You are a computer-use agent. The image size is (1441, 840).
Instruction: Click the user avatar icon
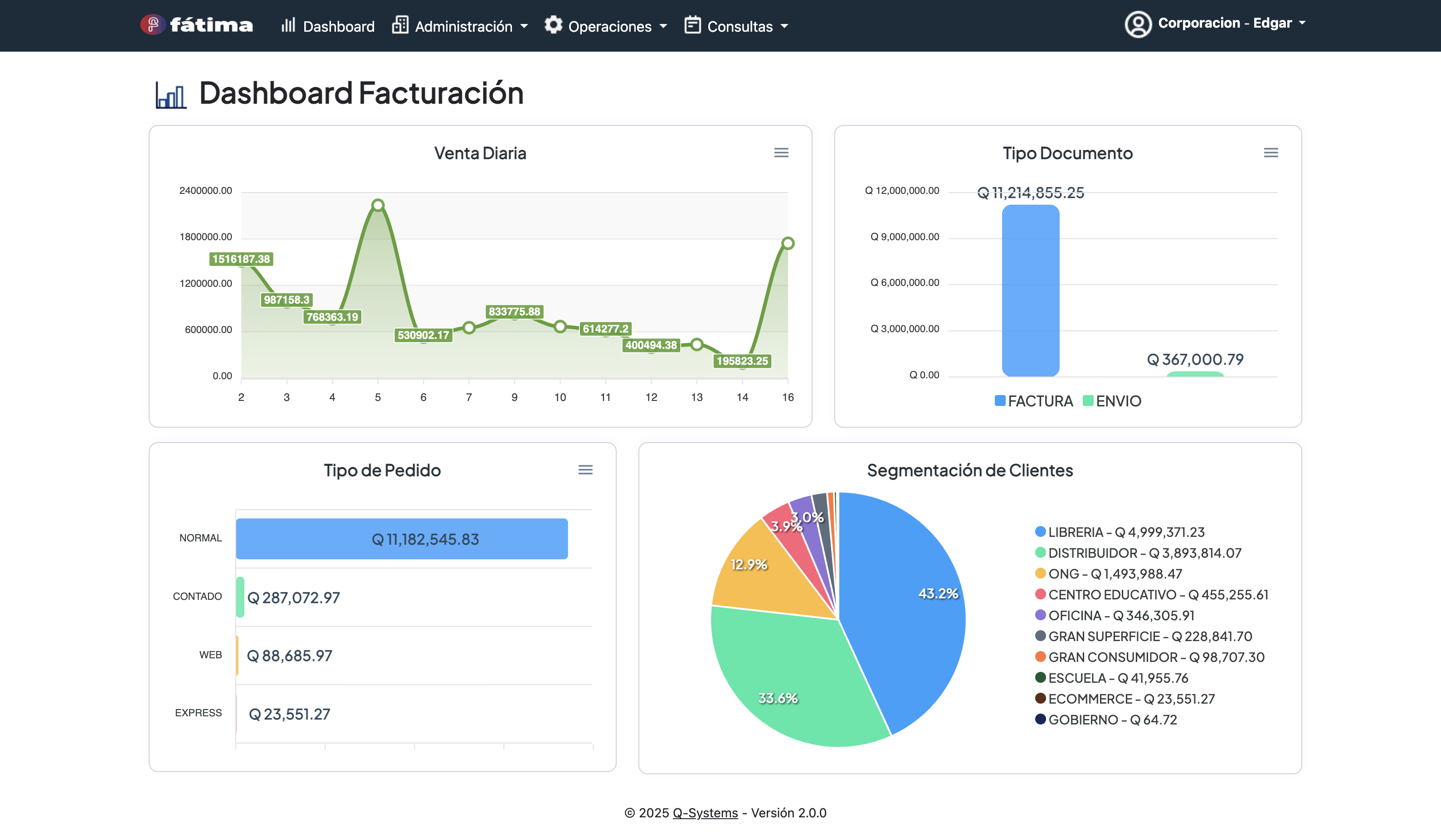pos(1138,24)
